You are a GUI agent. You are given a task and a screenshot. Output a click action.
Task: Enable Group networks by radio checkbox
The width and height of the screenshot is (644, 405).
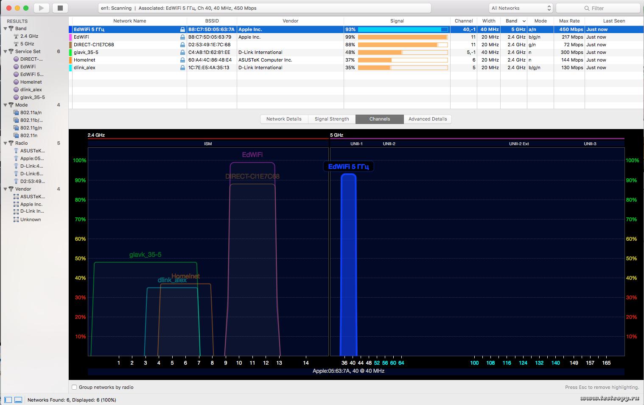74,387
